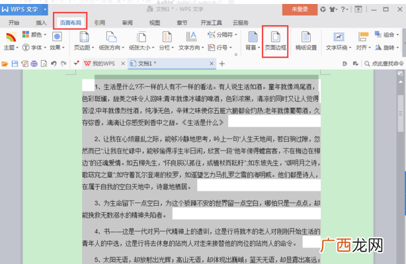Image resolution: width=406 pixels, height=264 pixels.
Task: Open the 效果 effects menu
Action: tap(57, 41)
